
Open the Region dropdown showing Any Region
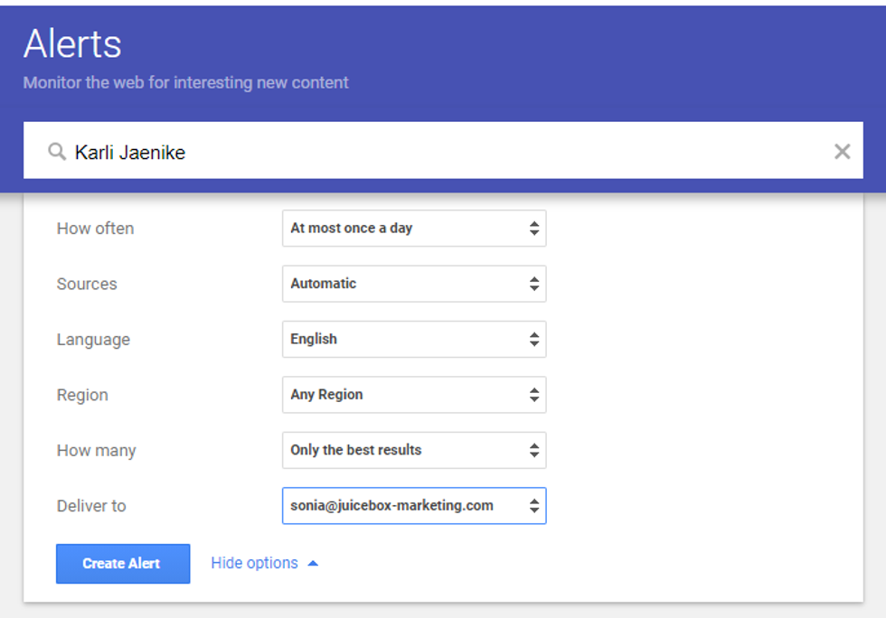[x=407, y=395]
